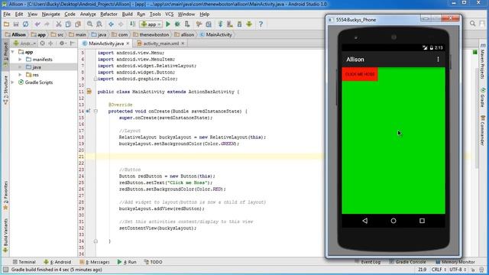This screenshot has width=489, height=275.
Task: Open the Build menu
Action: [127, 14]
